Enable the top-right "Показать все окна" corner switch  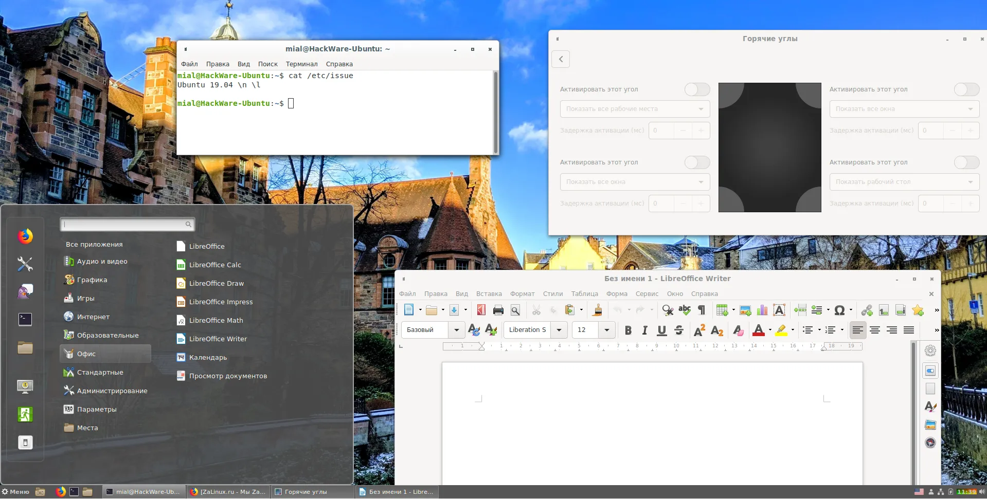coord(966,89)
